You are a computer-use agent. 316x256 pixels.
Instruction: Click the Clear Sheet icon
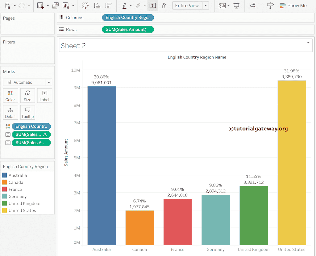click(x=66, y=6)
